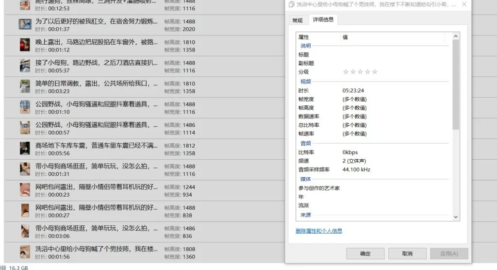
Task: Switch to the 常规 tab
Action: pos(297,20)
